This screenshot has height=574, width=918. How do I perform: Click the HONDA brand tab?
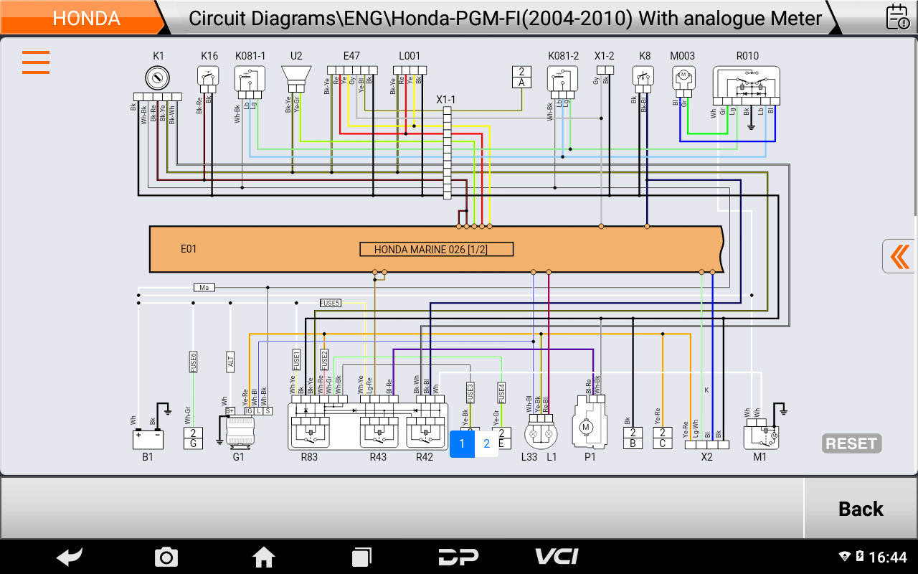(85, 18)
